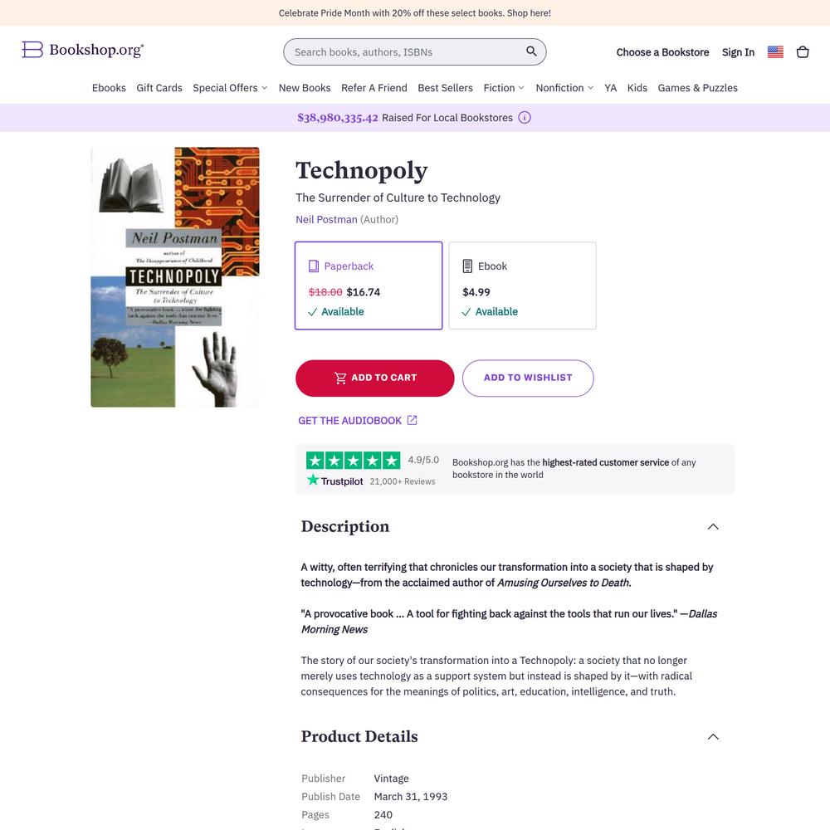The image size is (830, 830).
Task: Click the Add to Cart button
Action: [375, 378]
